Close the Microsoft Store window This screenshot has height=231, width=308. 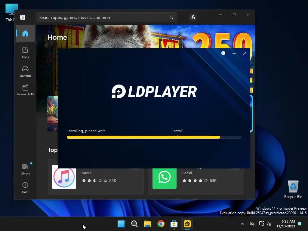point(248,15)
